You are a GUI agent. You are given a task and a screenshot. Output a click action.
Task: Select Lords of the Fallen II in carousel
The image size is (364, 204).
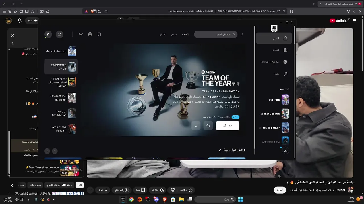tap(61, 129)
